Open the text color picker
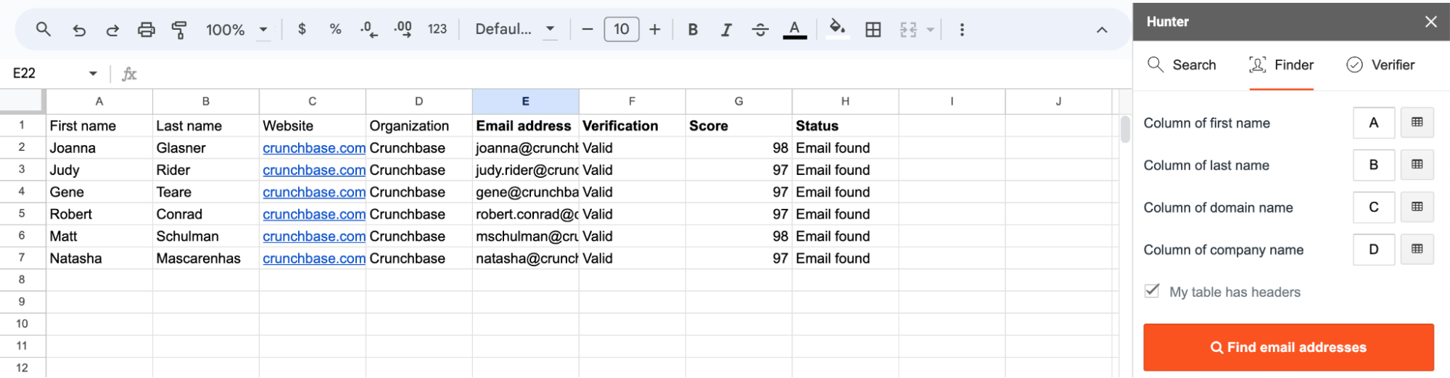 pos(795,30)
